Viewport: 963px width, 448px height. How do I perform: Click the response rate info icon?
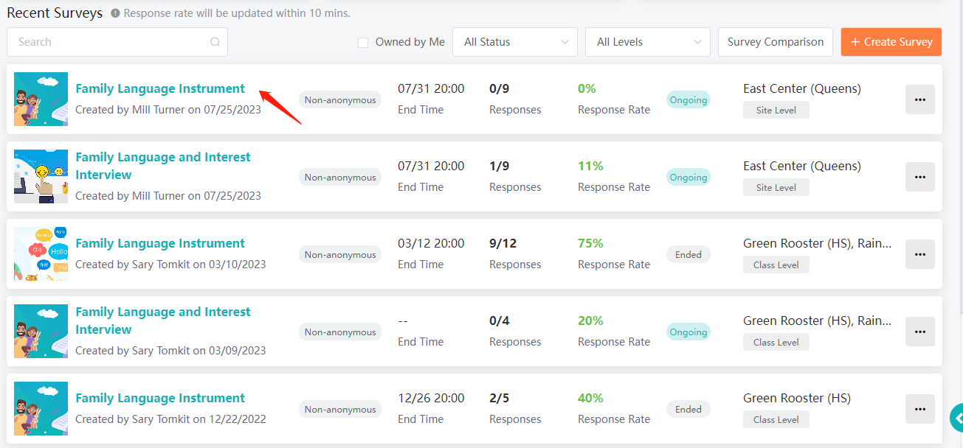pyautogui.click(x=115, y=13)
